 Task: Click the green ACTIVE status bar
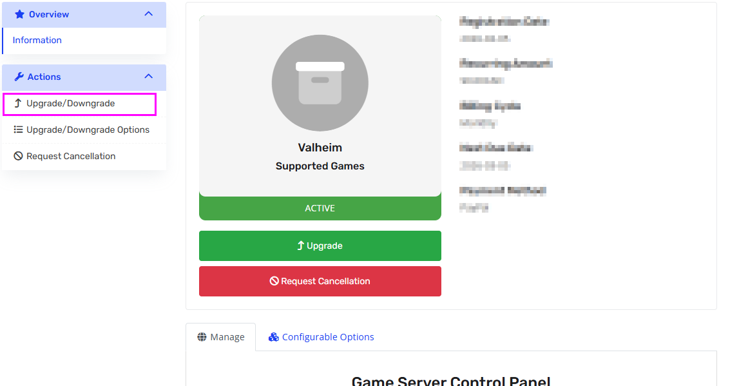click(x=320, y=208)
